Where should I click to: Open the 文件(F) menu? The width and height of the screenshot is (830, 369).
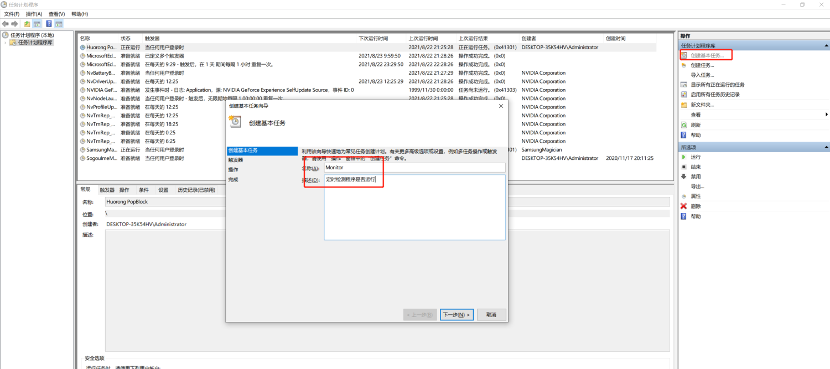click(12, 14)
